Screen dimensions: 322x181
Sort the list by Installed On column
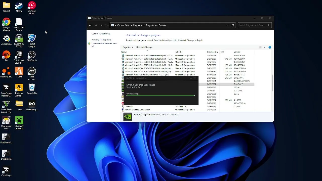pos(213,52)
